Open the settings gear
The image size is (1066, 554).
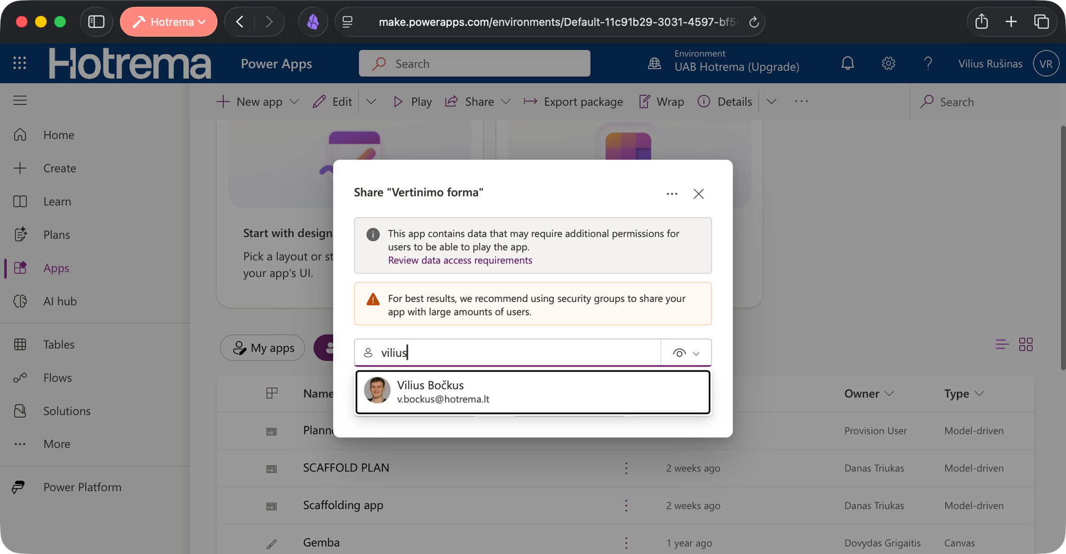tap(888, 63)
